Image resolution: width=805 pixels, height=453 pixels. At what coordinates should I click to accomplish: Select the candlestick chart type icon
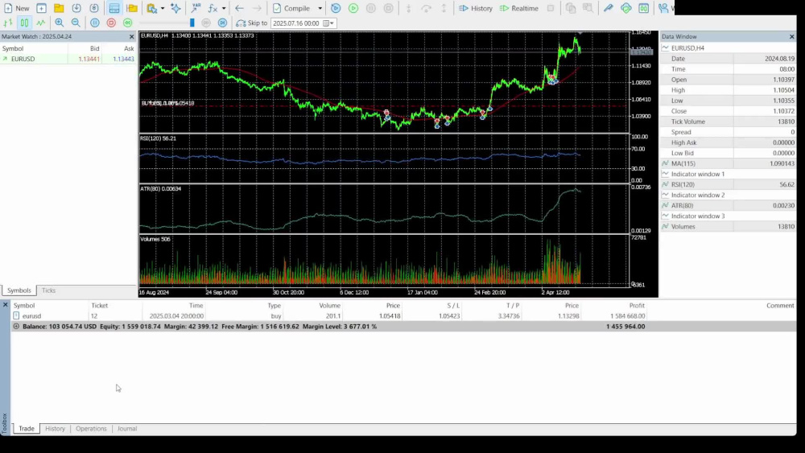coord(24,23)
